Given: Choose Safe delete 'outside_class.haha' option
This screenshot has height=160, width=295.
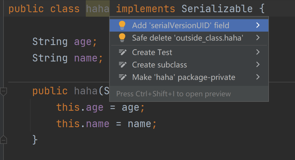Looking at the screenshot, I should coord(187,38).
